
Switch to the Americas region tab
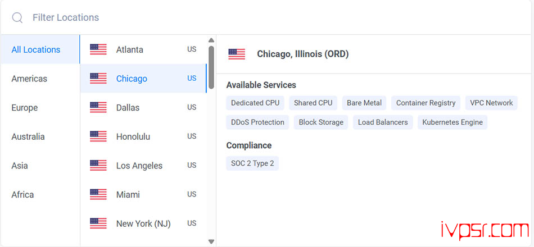(x=29, y=79)
